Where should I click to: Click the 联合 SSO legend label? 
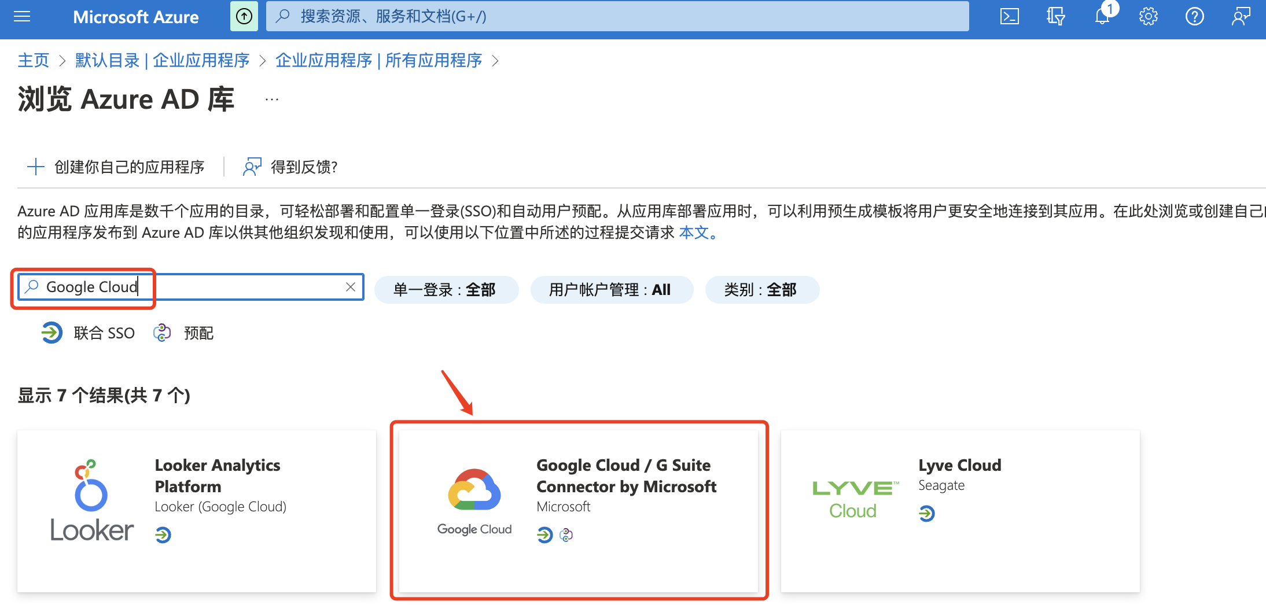pyautogui.click(x=104, y=333)
